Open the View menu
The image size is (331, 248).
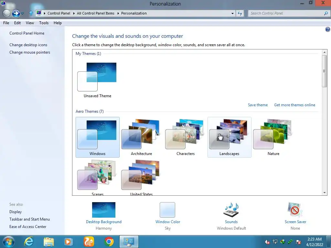point(30,23)
